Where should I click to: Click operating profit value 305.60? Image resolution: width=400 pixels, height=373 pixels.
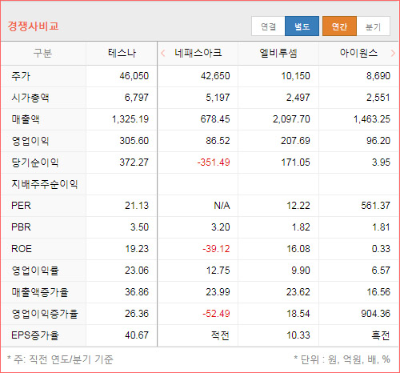(x=134, y=141)
